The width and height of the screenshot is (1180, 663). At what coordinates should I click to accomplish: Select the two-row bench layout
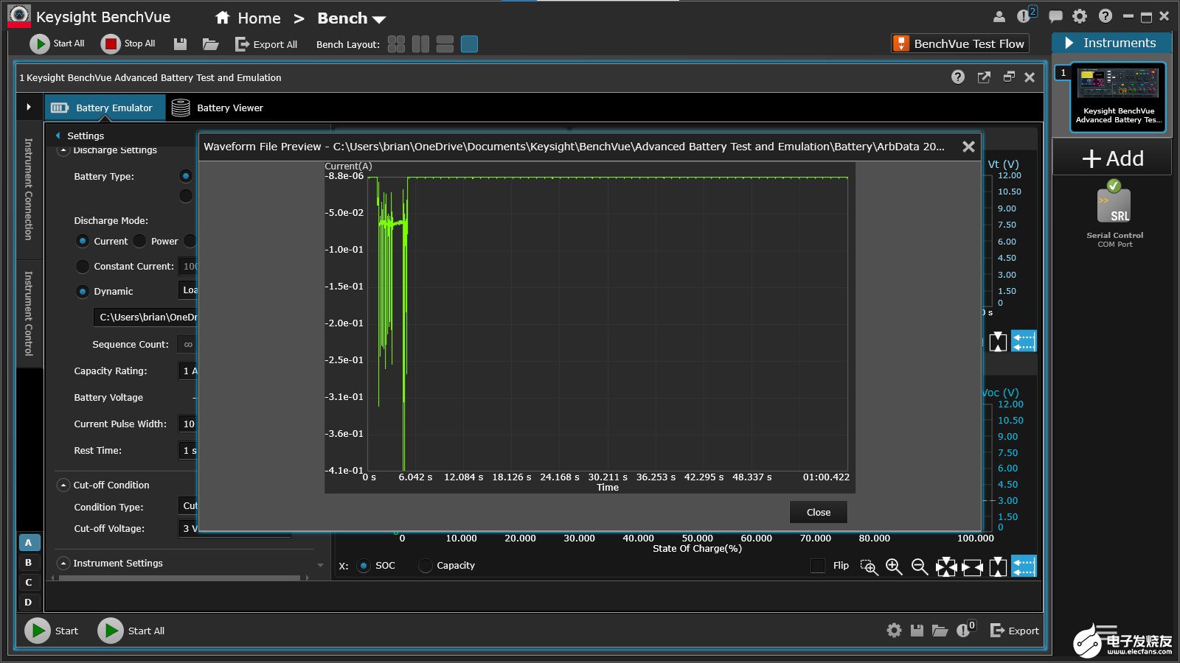445,44
